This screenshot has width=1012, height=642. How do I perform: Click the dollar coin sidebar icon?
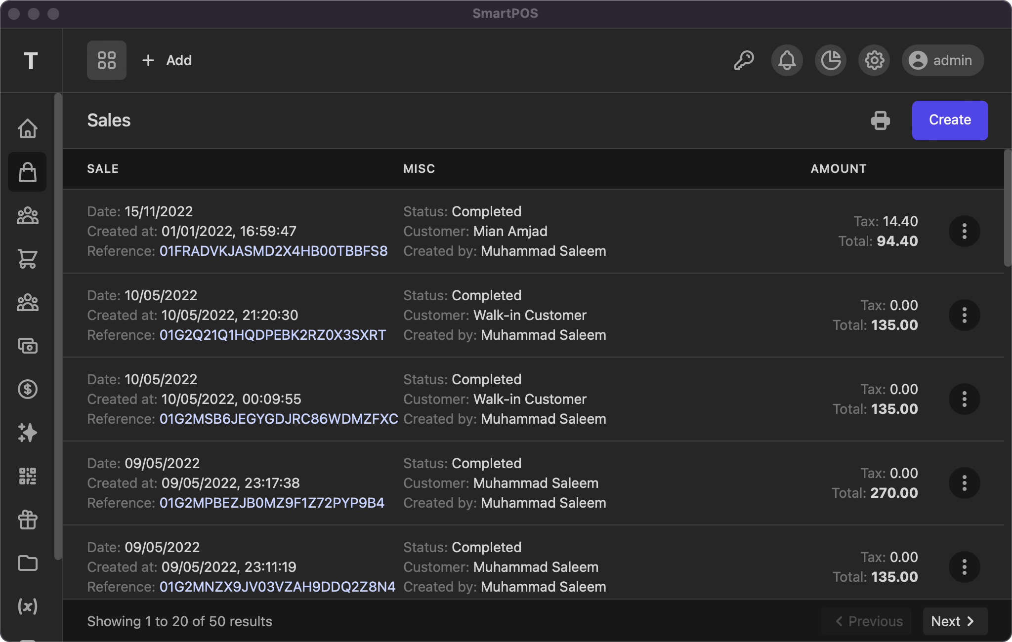coord(28,389)
